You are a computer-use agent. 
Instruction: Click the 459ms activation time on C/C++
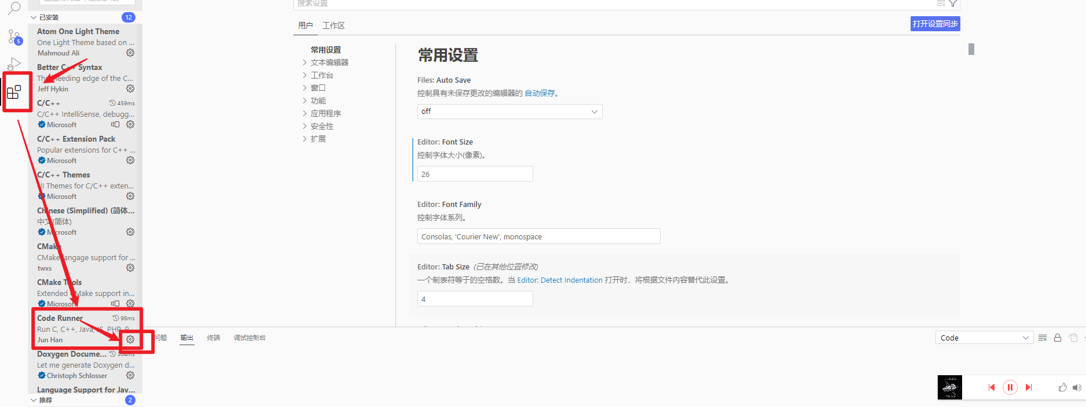point(122,103)
